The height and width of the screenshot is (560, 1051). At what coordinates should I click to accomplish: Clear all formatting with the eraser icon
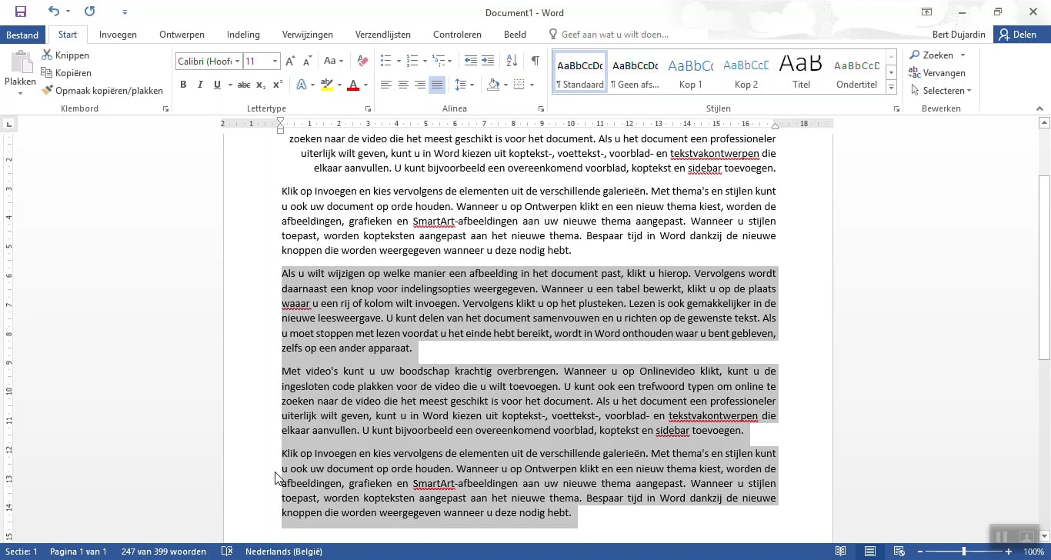(364, 61)
